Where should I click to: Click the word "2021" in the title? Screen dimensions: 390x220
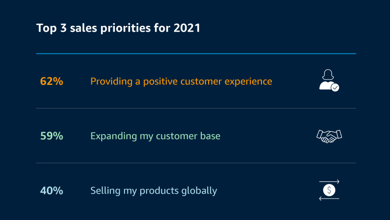tap(187, 28)
